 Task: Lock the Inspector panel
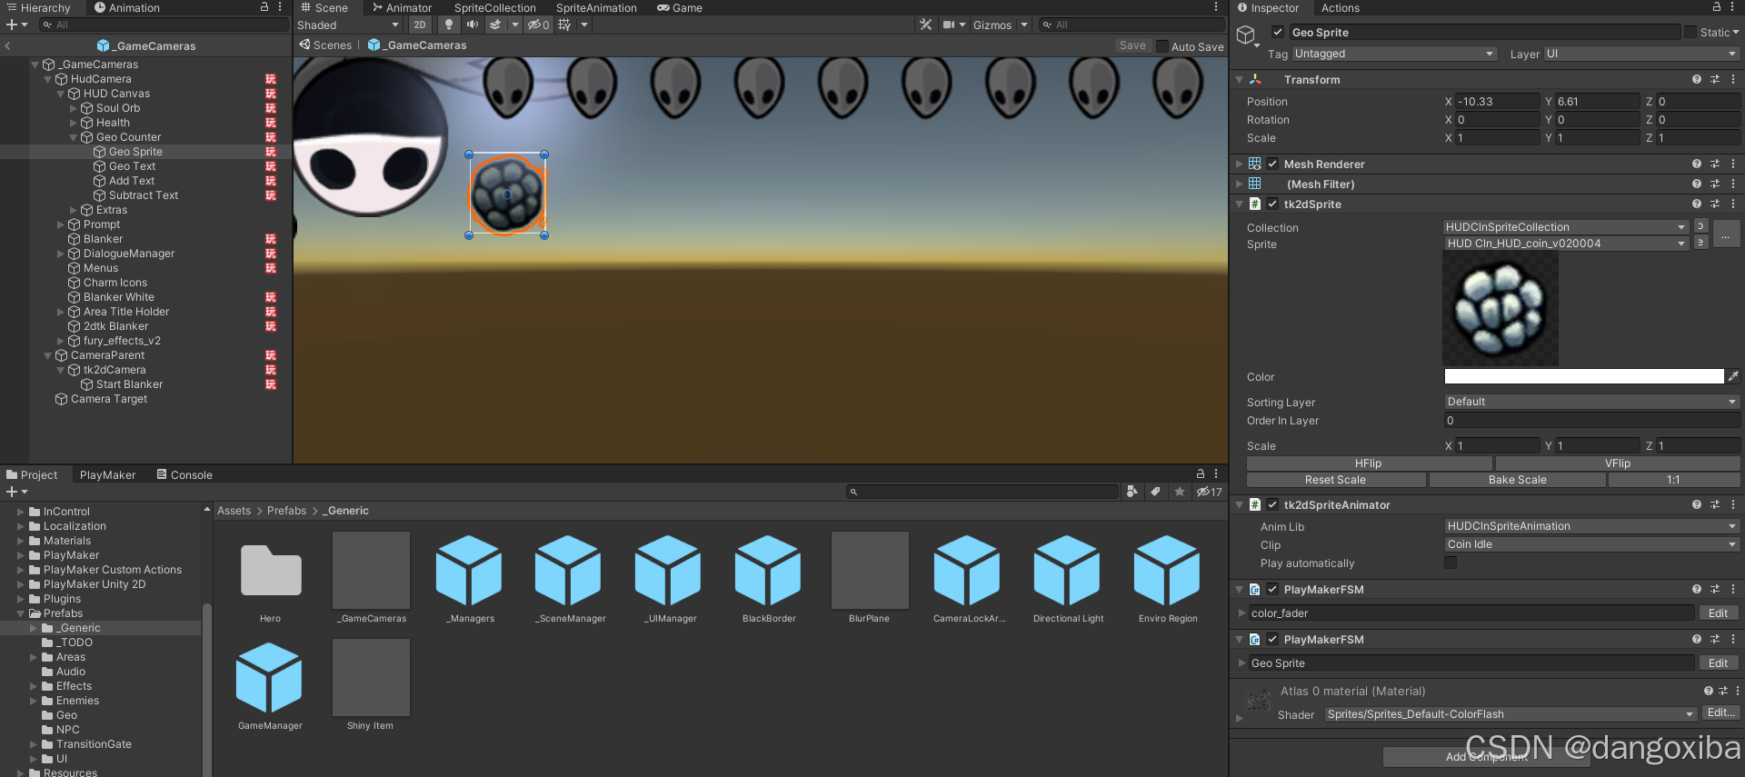pyautogui.click(x=1717, y=7)
